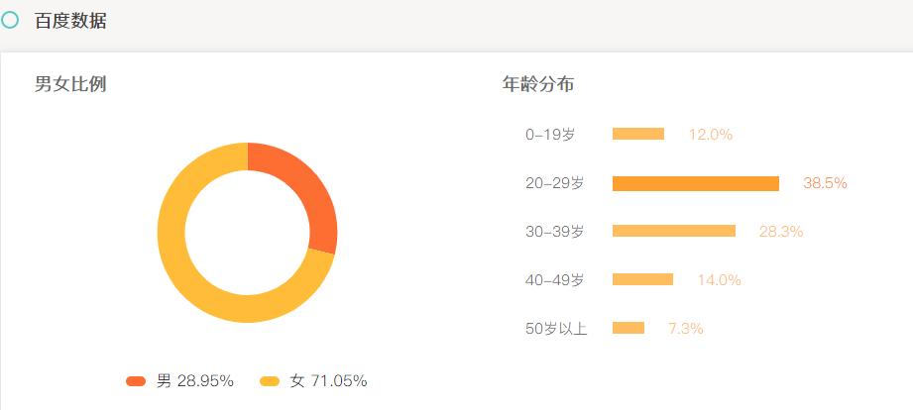Click the 男女比例 chart heading

(70, 84)
